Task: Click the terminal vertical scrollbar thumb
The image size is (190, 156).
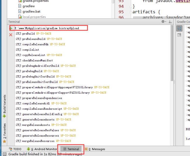Action: tap(172, 53)
